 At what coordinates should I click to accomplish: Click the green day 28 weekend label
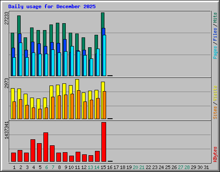coord(187,167)
